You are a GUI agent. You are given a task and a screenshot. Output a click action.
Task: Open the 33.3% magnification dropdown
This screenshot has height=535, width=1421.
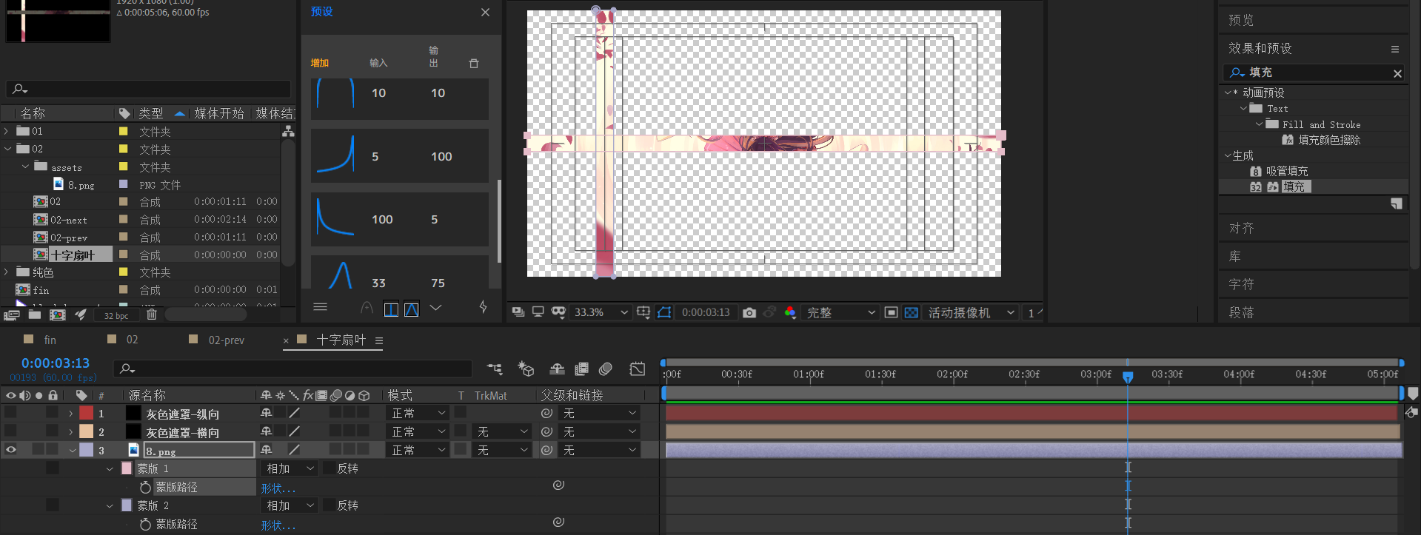click(x=601, y=312)
